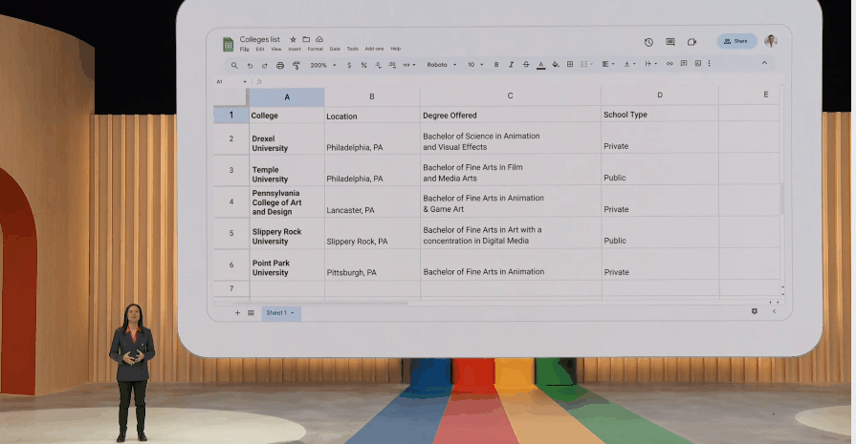This screenshot has width=856, height=444.
Task: Select the Slippery Rock University cell
Action: click(x=287, y=233)
